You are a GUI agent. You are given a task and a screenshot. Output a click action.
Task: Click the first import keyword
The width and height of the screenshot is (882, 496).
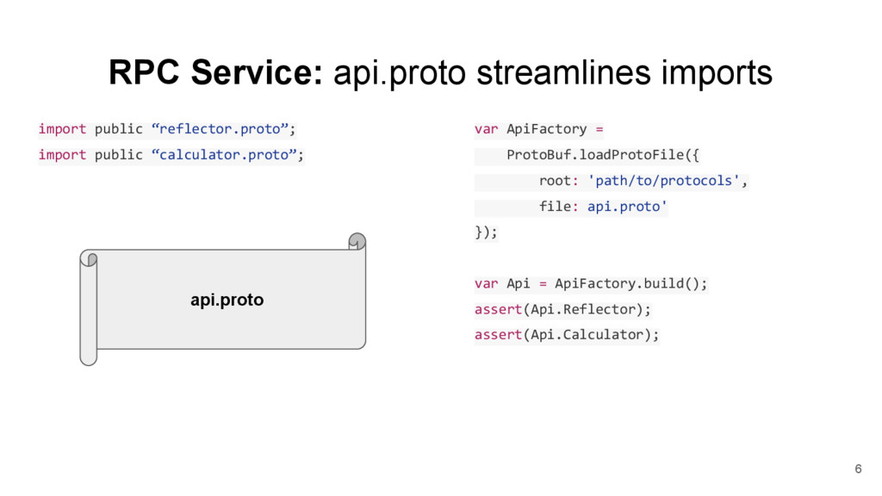[62, 129]
